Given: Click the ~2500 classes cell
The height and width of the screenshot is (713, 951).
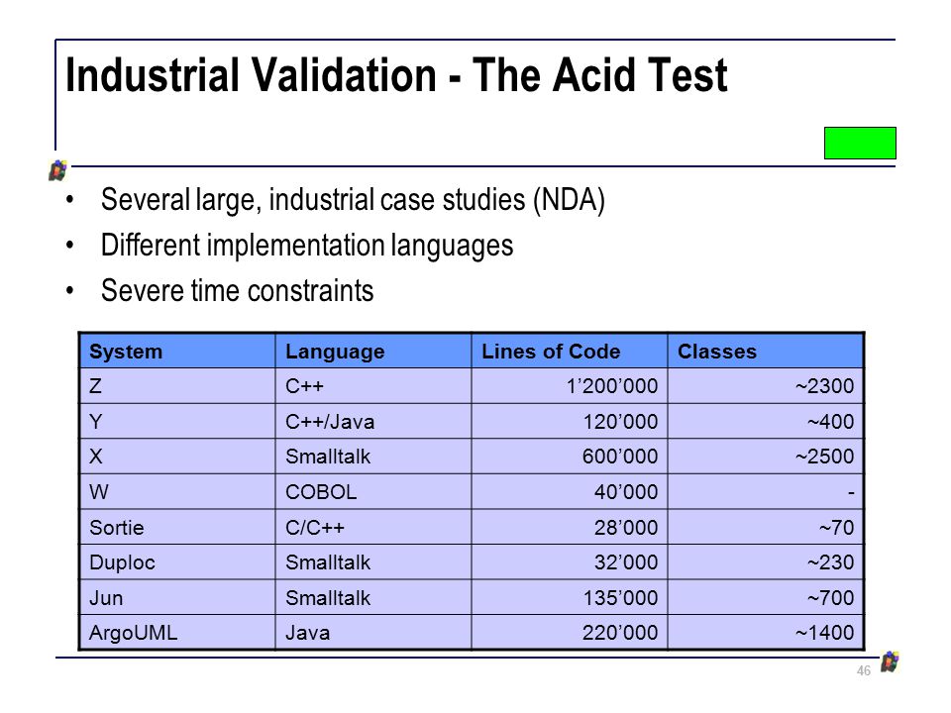Looking at the screenshot, I should [766, 457].
